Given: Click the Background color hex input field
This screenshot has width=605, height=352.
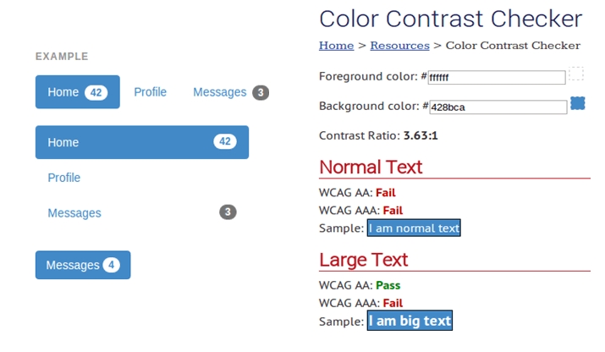Looking at the screenshot, I should (498, 107).
